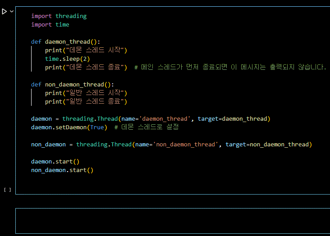Click the 'non_daemon.start()' line
This screenshot has height=236, width=330.
click(x=62, y=170)
